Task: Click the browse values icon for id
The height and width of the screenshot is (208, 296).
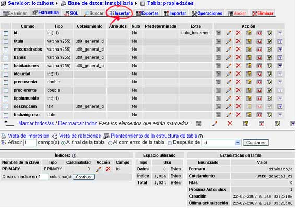Action: tap(218, 33)
